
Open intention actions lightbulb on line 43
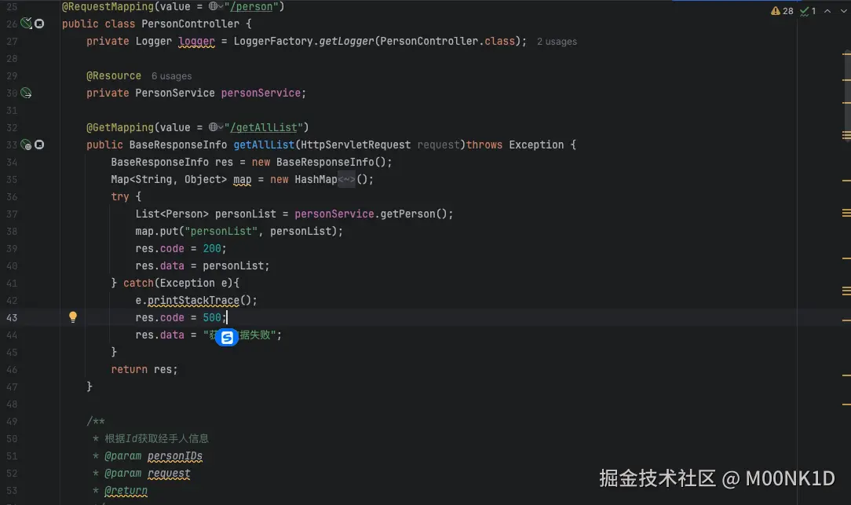click(x=72, y=317)
